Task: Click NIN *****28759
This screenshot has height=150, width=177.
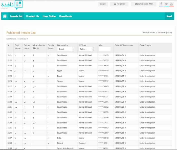Action: click(x=103, y=112)
